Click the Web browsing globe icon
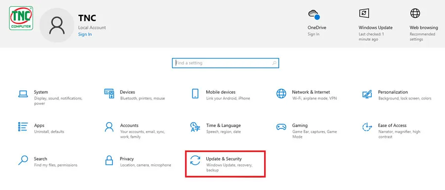Screen dimensions: 445x190 tap(415, 13)
